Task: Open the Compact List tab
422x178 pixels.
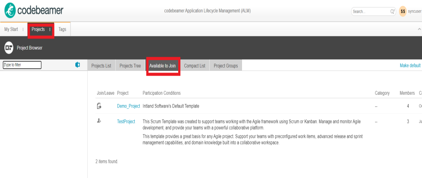Action: coord(195,66)
